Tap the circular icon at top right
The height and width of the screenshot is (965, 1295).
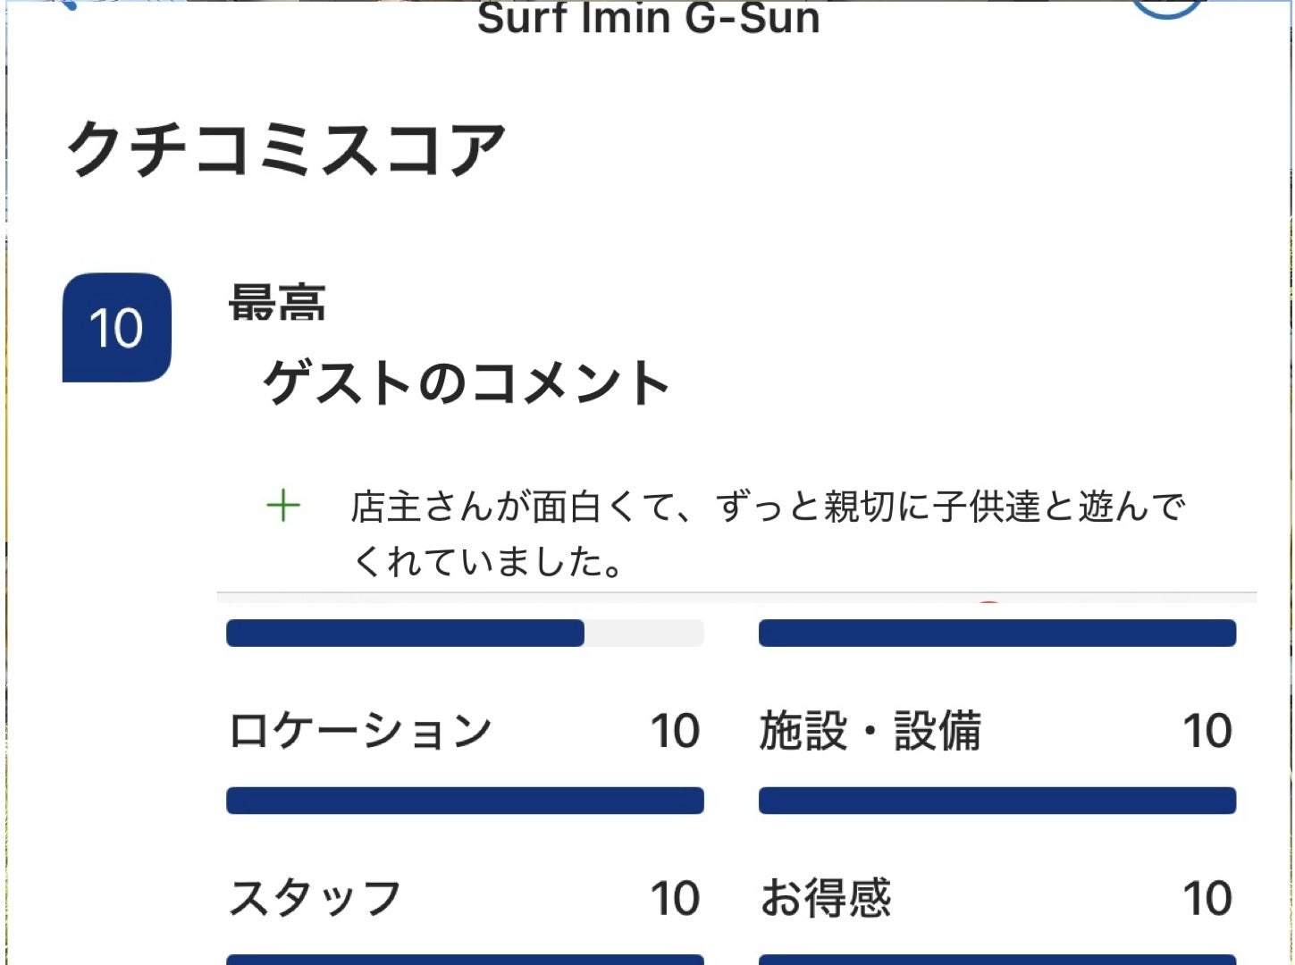tap(1165, 5)
